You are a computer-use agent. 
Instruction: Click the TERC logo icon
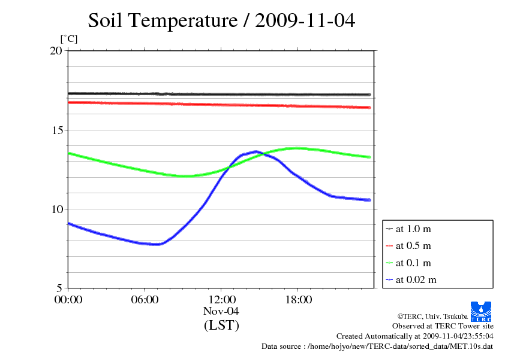tap(481, 312)
